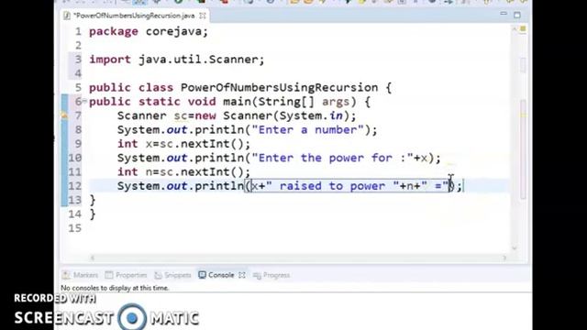Close the PowerOfNumbersUsingRecursion.java editor tab
587x330 pixels.
coord(203,16)
